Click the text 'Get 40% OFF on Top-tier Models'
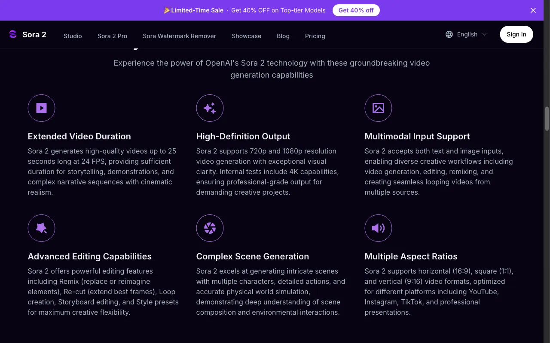Image resolution: width=550 pixels, height=343 pixels. pos(278,10)
